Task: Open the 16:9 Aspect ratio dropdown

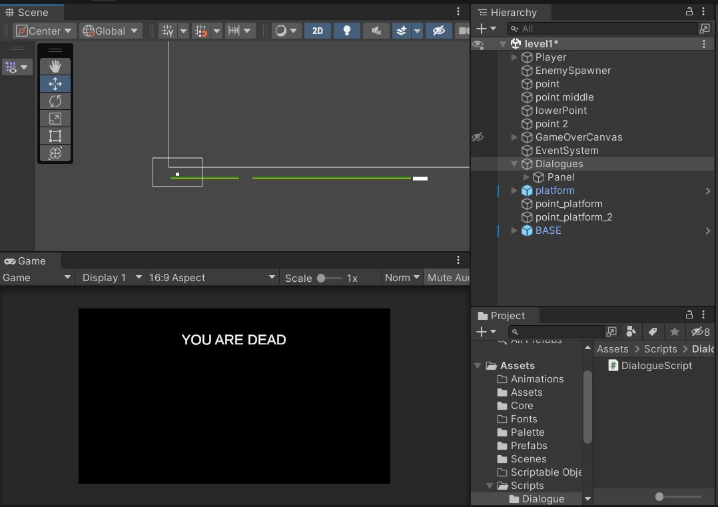Action: (212, 277)
